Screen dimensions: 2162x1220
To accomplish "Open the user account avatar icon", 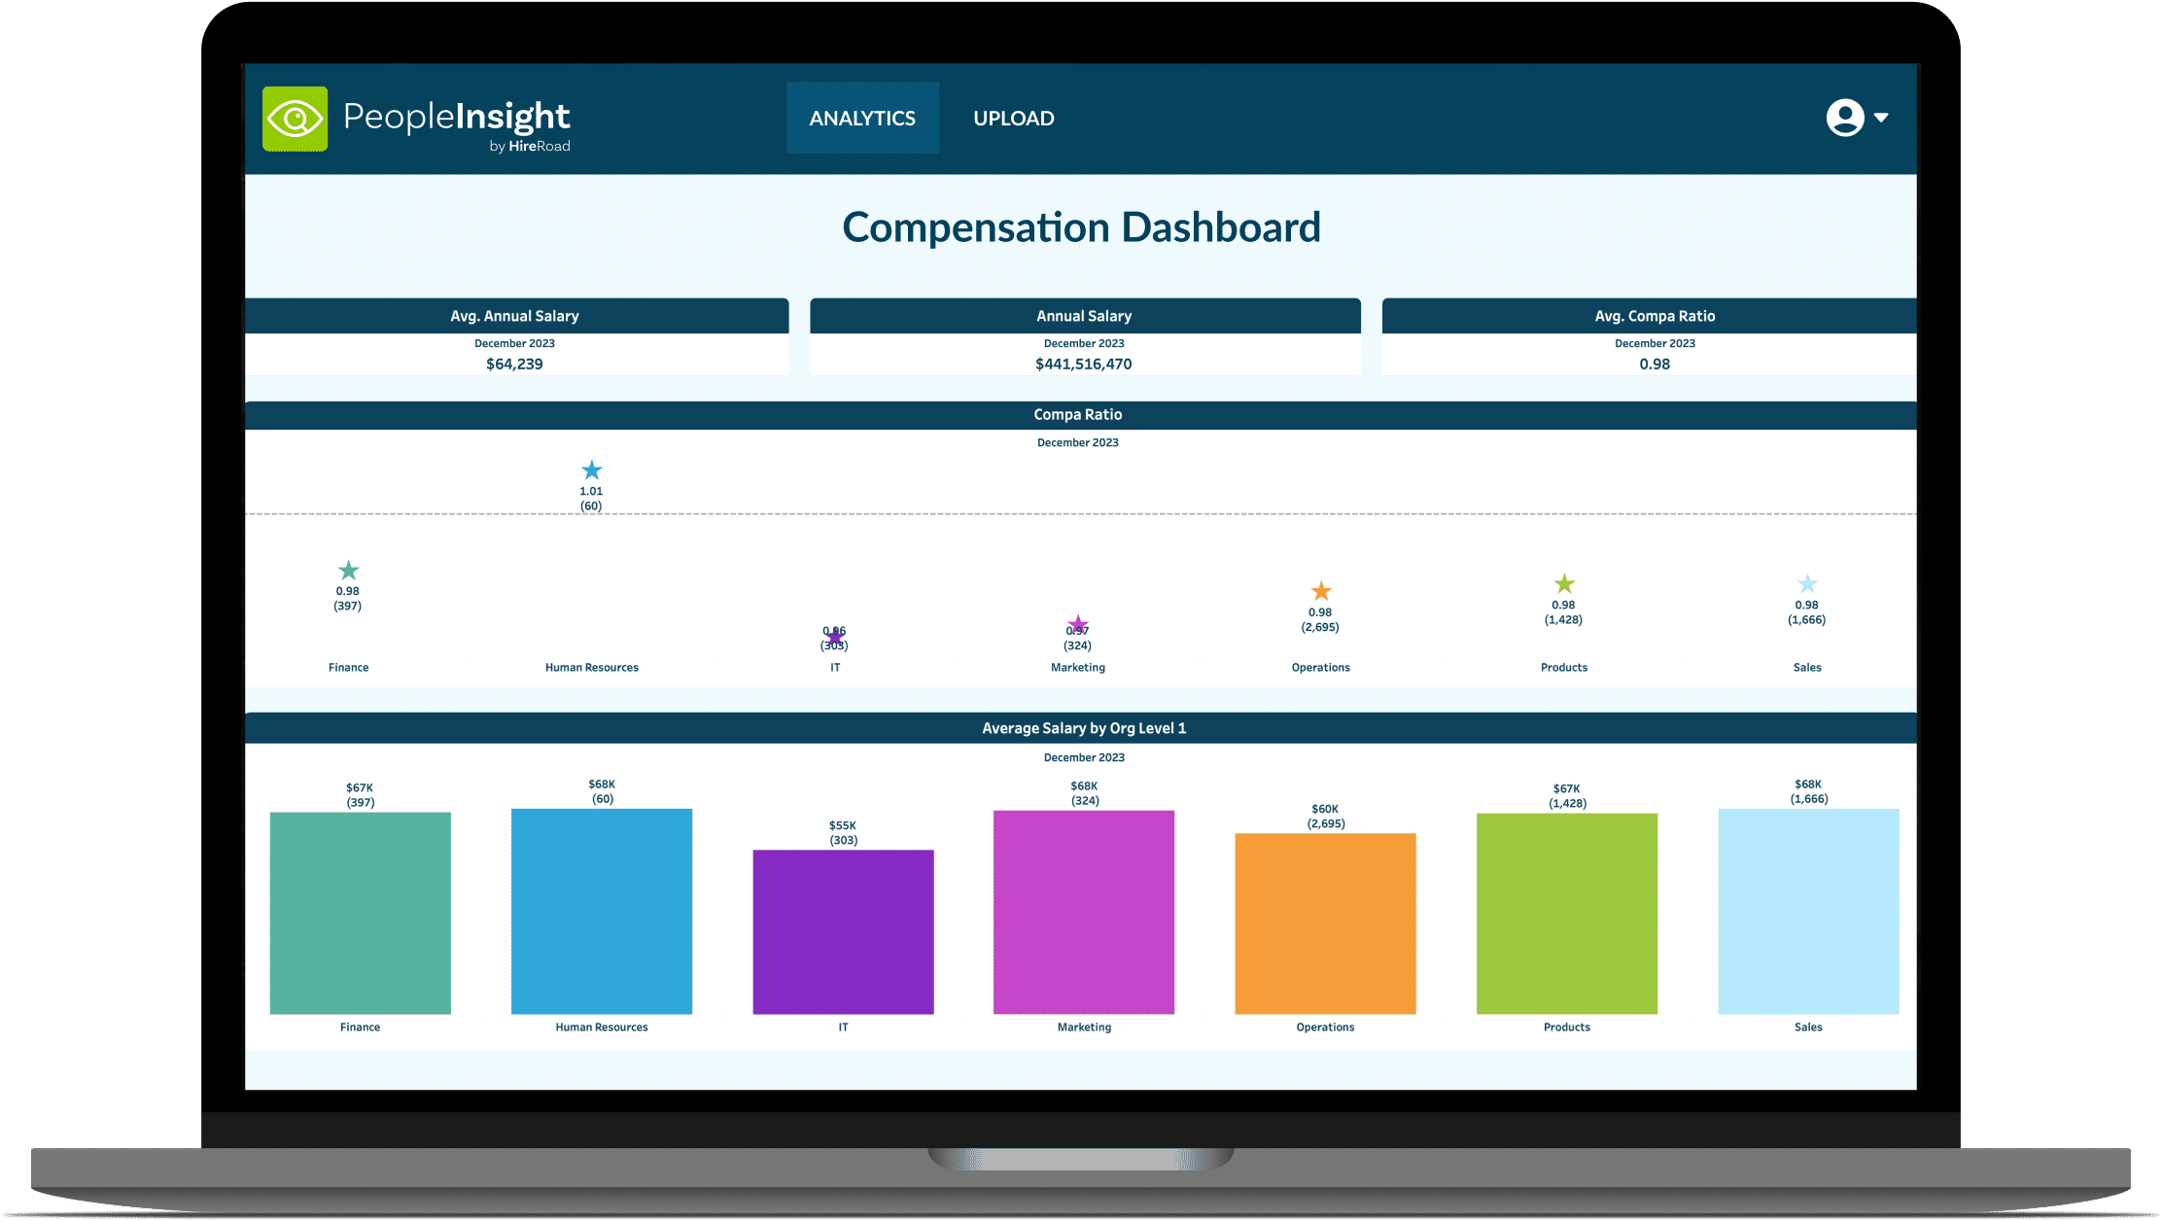I will (1844, 118).
